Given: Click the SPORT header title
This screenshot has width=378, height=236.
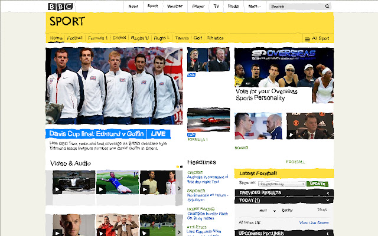Looking at the screenshot, I should pyautogui.click(x=67, y=21).
